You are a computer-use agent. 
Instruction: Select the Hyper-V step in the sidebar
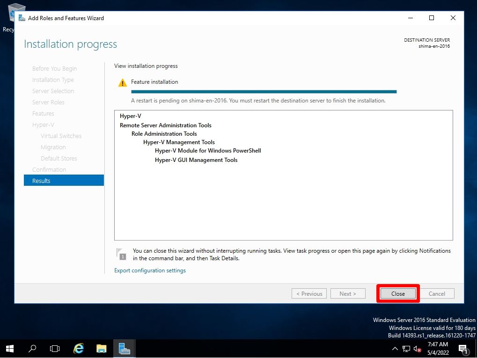click(43, 124)
